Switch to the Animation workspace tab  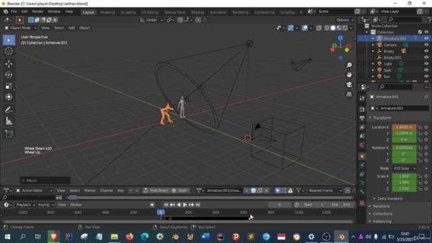pos(218,12)
